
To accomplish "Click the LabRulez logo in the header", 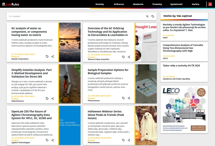I will click(11, 4).
